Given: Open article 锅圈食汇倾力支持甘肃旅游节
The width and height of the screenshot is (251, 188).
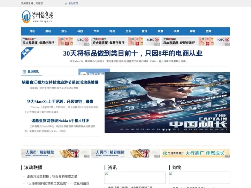Looking at the screenshot, I should pos(60,82).
